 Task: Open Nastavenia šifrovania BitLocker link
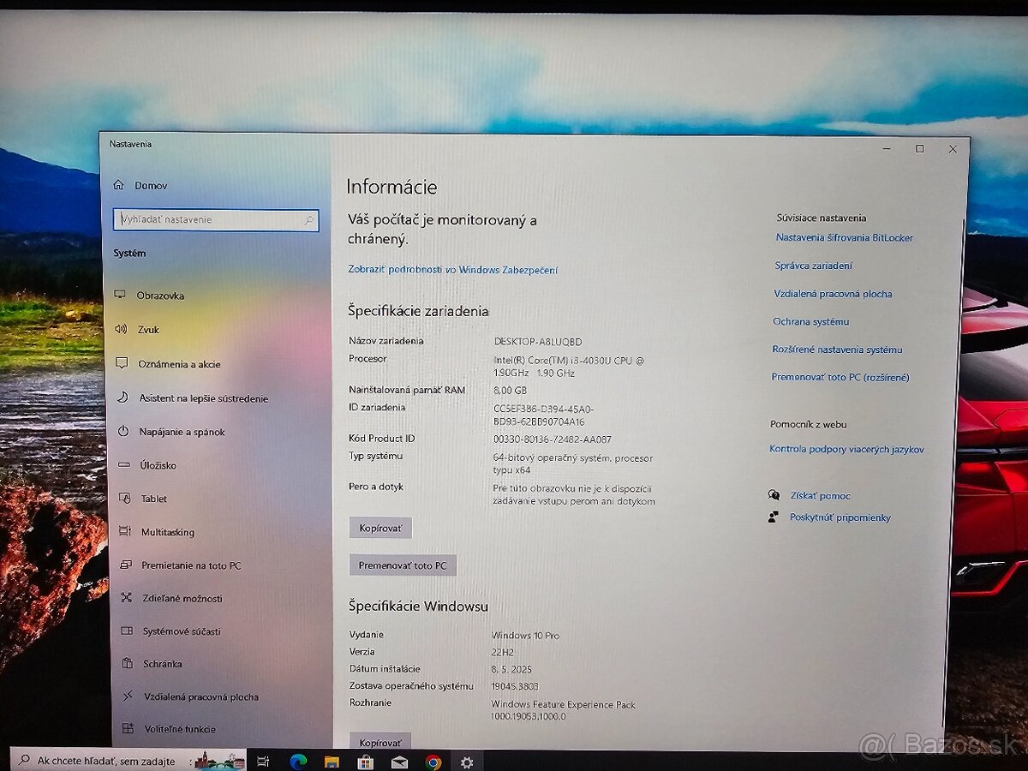[x=845, y=238]
